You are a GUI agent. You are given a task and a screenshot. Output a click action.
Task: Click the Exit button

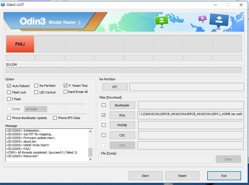224,176
